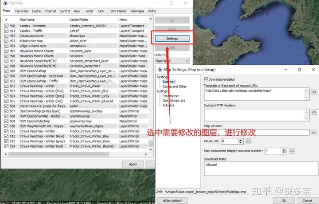Uncheck map 490 Yandex - Intensity
This screenshot has width=319, height=204.
coord(6,26)
